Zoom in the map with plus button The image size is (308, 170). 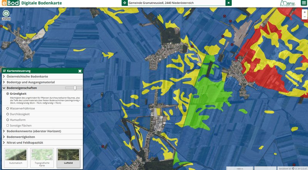point(304,12)
